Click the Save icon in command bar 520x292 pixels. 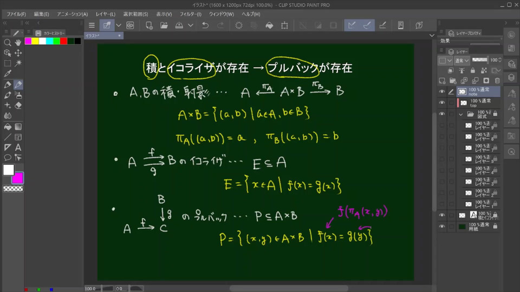pyautogui.click(x=179, y=25)
